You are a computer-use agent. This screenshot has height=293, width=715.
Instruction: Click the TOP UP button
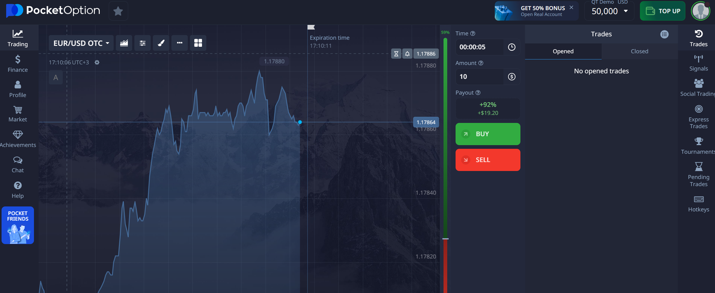tap(663, 11)
